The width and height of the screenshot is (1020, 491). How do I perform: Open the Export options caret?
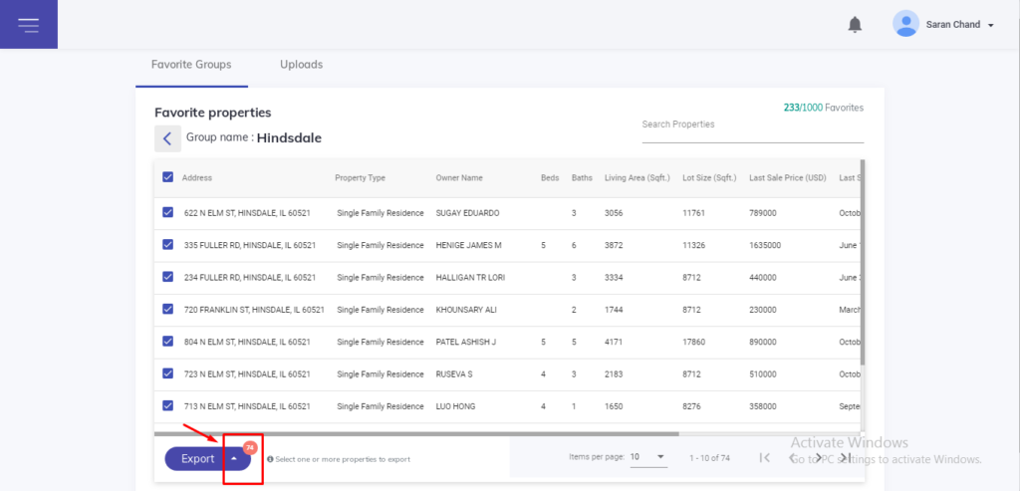coord(235,458)
